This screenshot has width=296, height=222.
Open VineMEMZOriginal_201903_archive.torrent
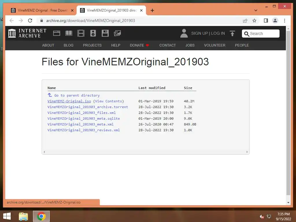click(x=88, y=107)
